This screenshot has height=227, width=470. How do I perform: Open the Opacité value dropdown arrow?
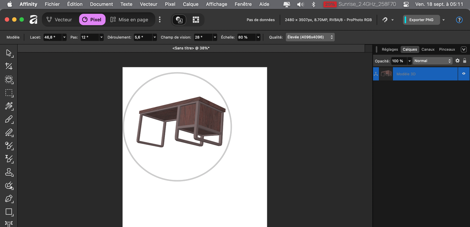[x=409, y=61]
